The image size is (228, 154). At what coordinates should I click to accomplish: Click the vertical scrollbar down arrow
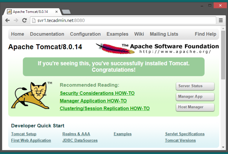[x=223, y=147]
